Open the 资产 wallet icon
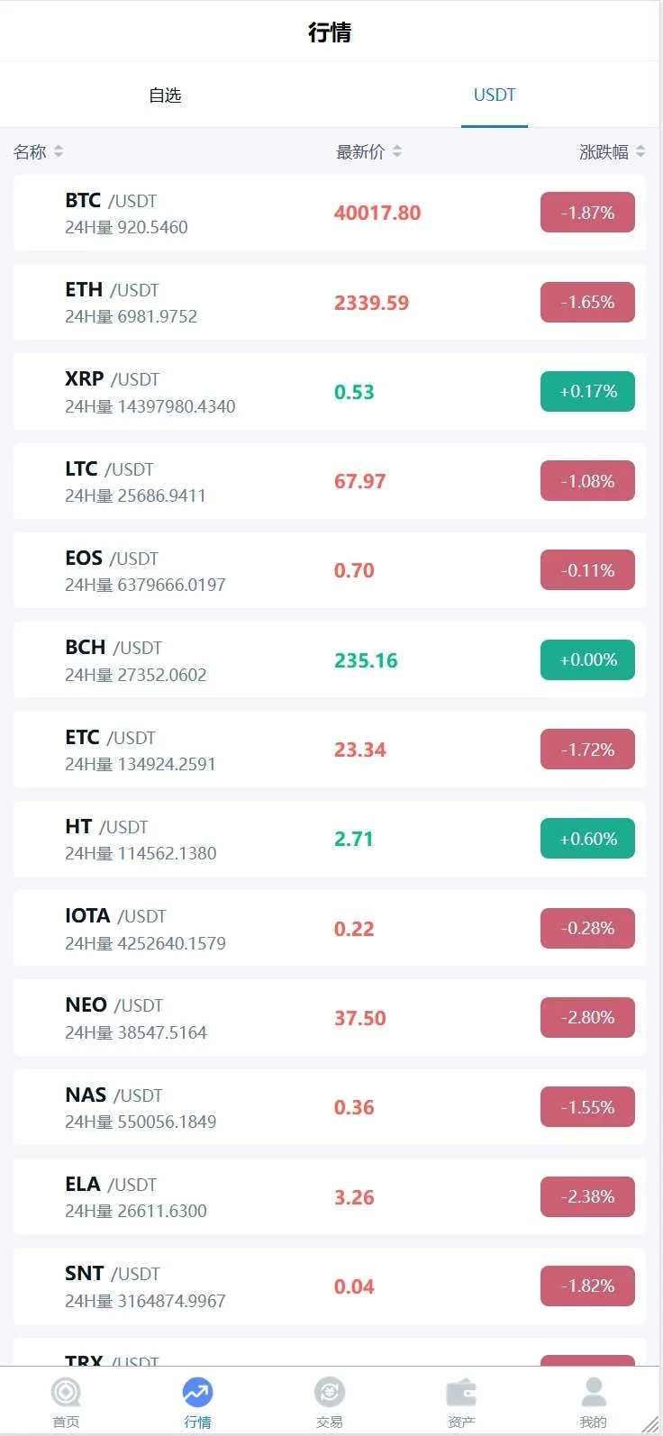Screen dimensions: 663x1436 point(461,1393)
